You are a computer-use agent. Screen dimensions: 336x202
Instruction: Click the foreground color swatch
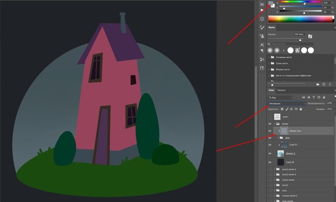[271, 3]
